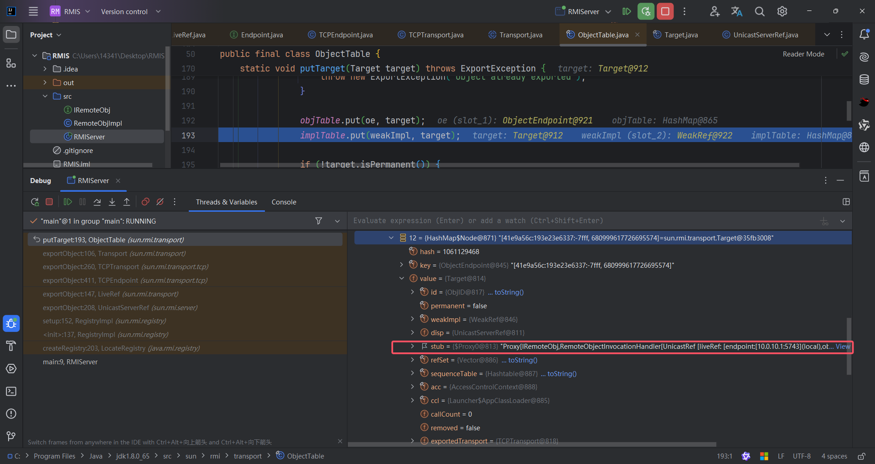Select Threads & Variables tab
This screenshot has height=464, width=875.
click(227, 202)
